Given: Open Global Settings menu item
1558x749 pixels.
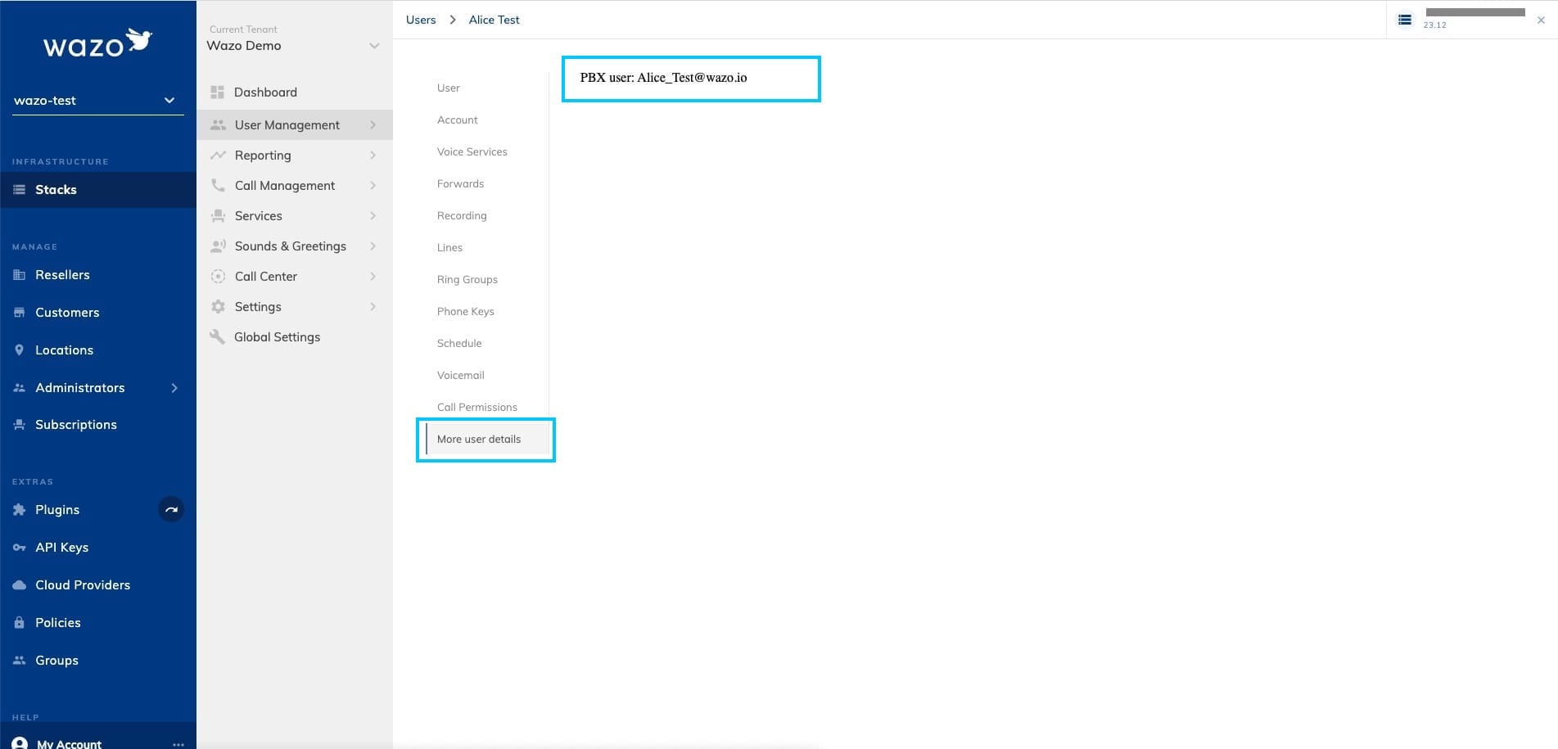Looking at the screenshot, I should coord(294,336).
